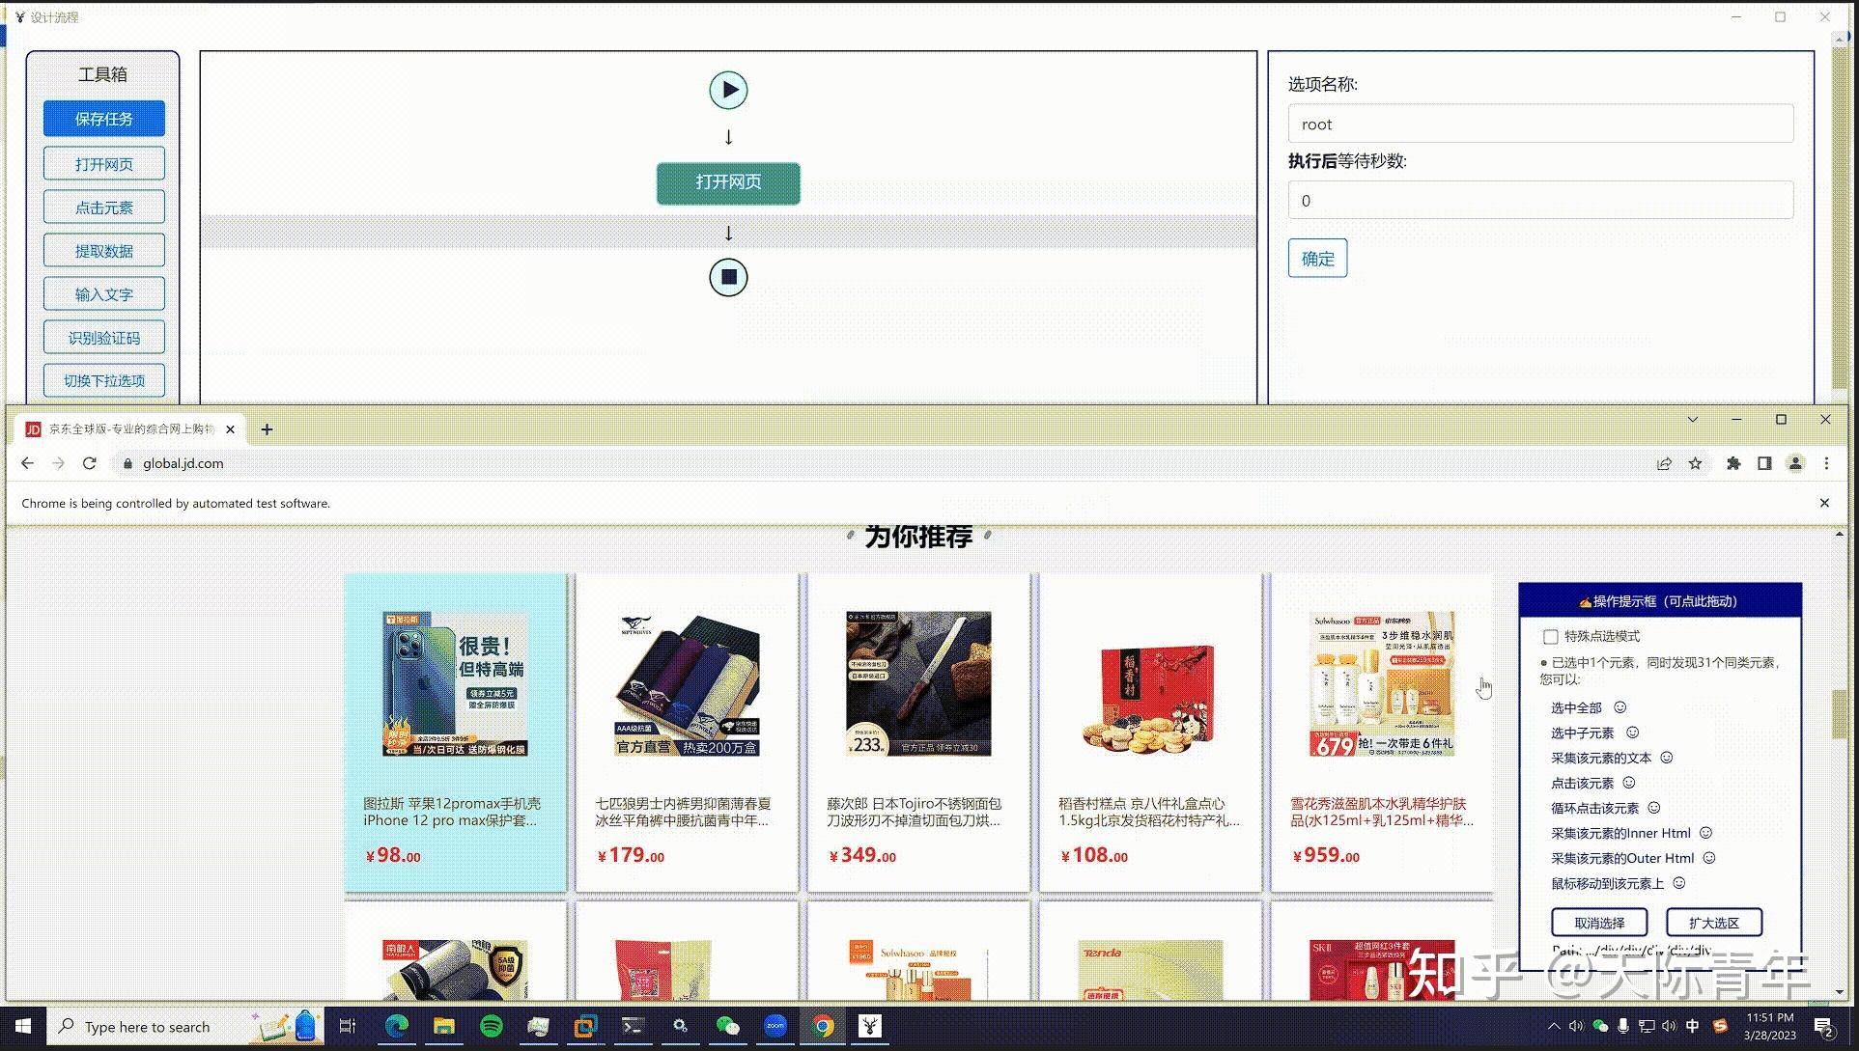Click iPhone 12 pro max phone case thumbnail
The image size is (1859, 1051).
click(x=455, y=683)
